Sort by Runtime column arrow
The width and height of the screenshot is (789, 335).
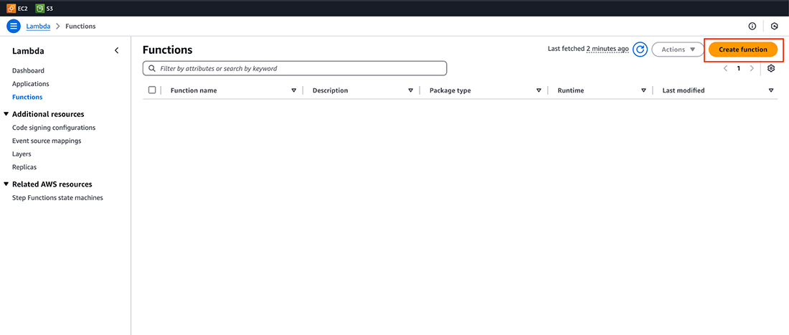pos(643,90)
